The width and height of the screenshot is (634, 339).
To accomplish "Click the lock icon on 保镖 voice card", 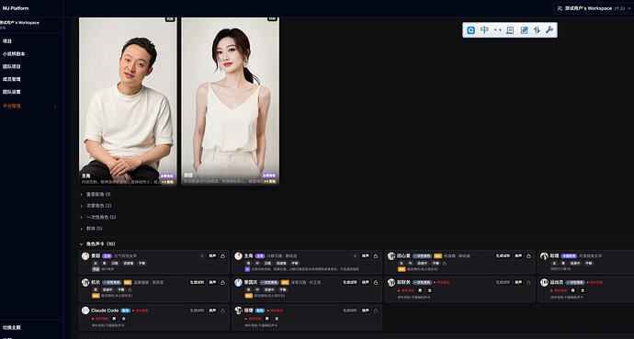I will [376, 311].
